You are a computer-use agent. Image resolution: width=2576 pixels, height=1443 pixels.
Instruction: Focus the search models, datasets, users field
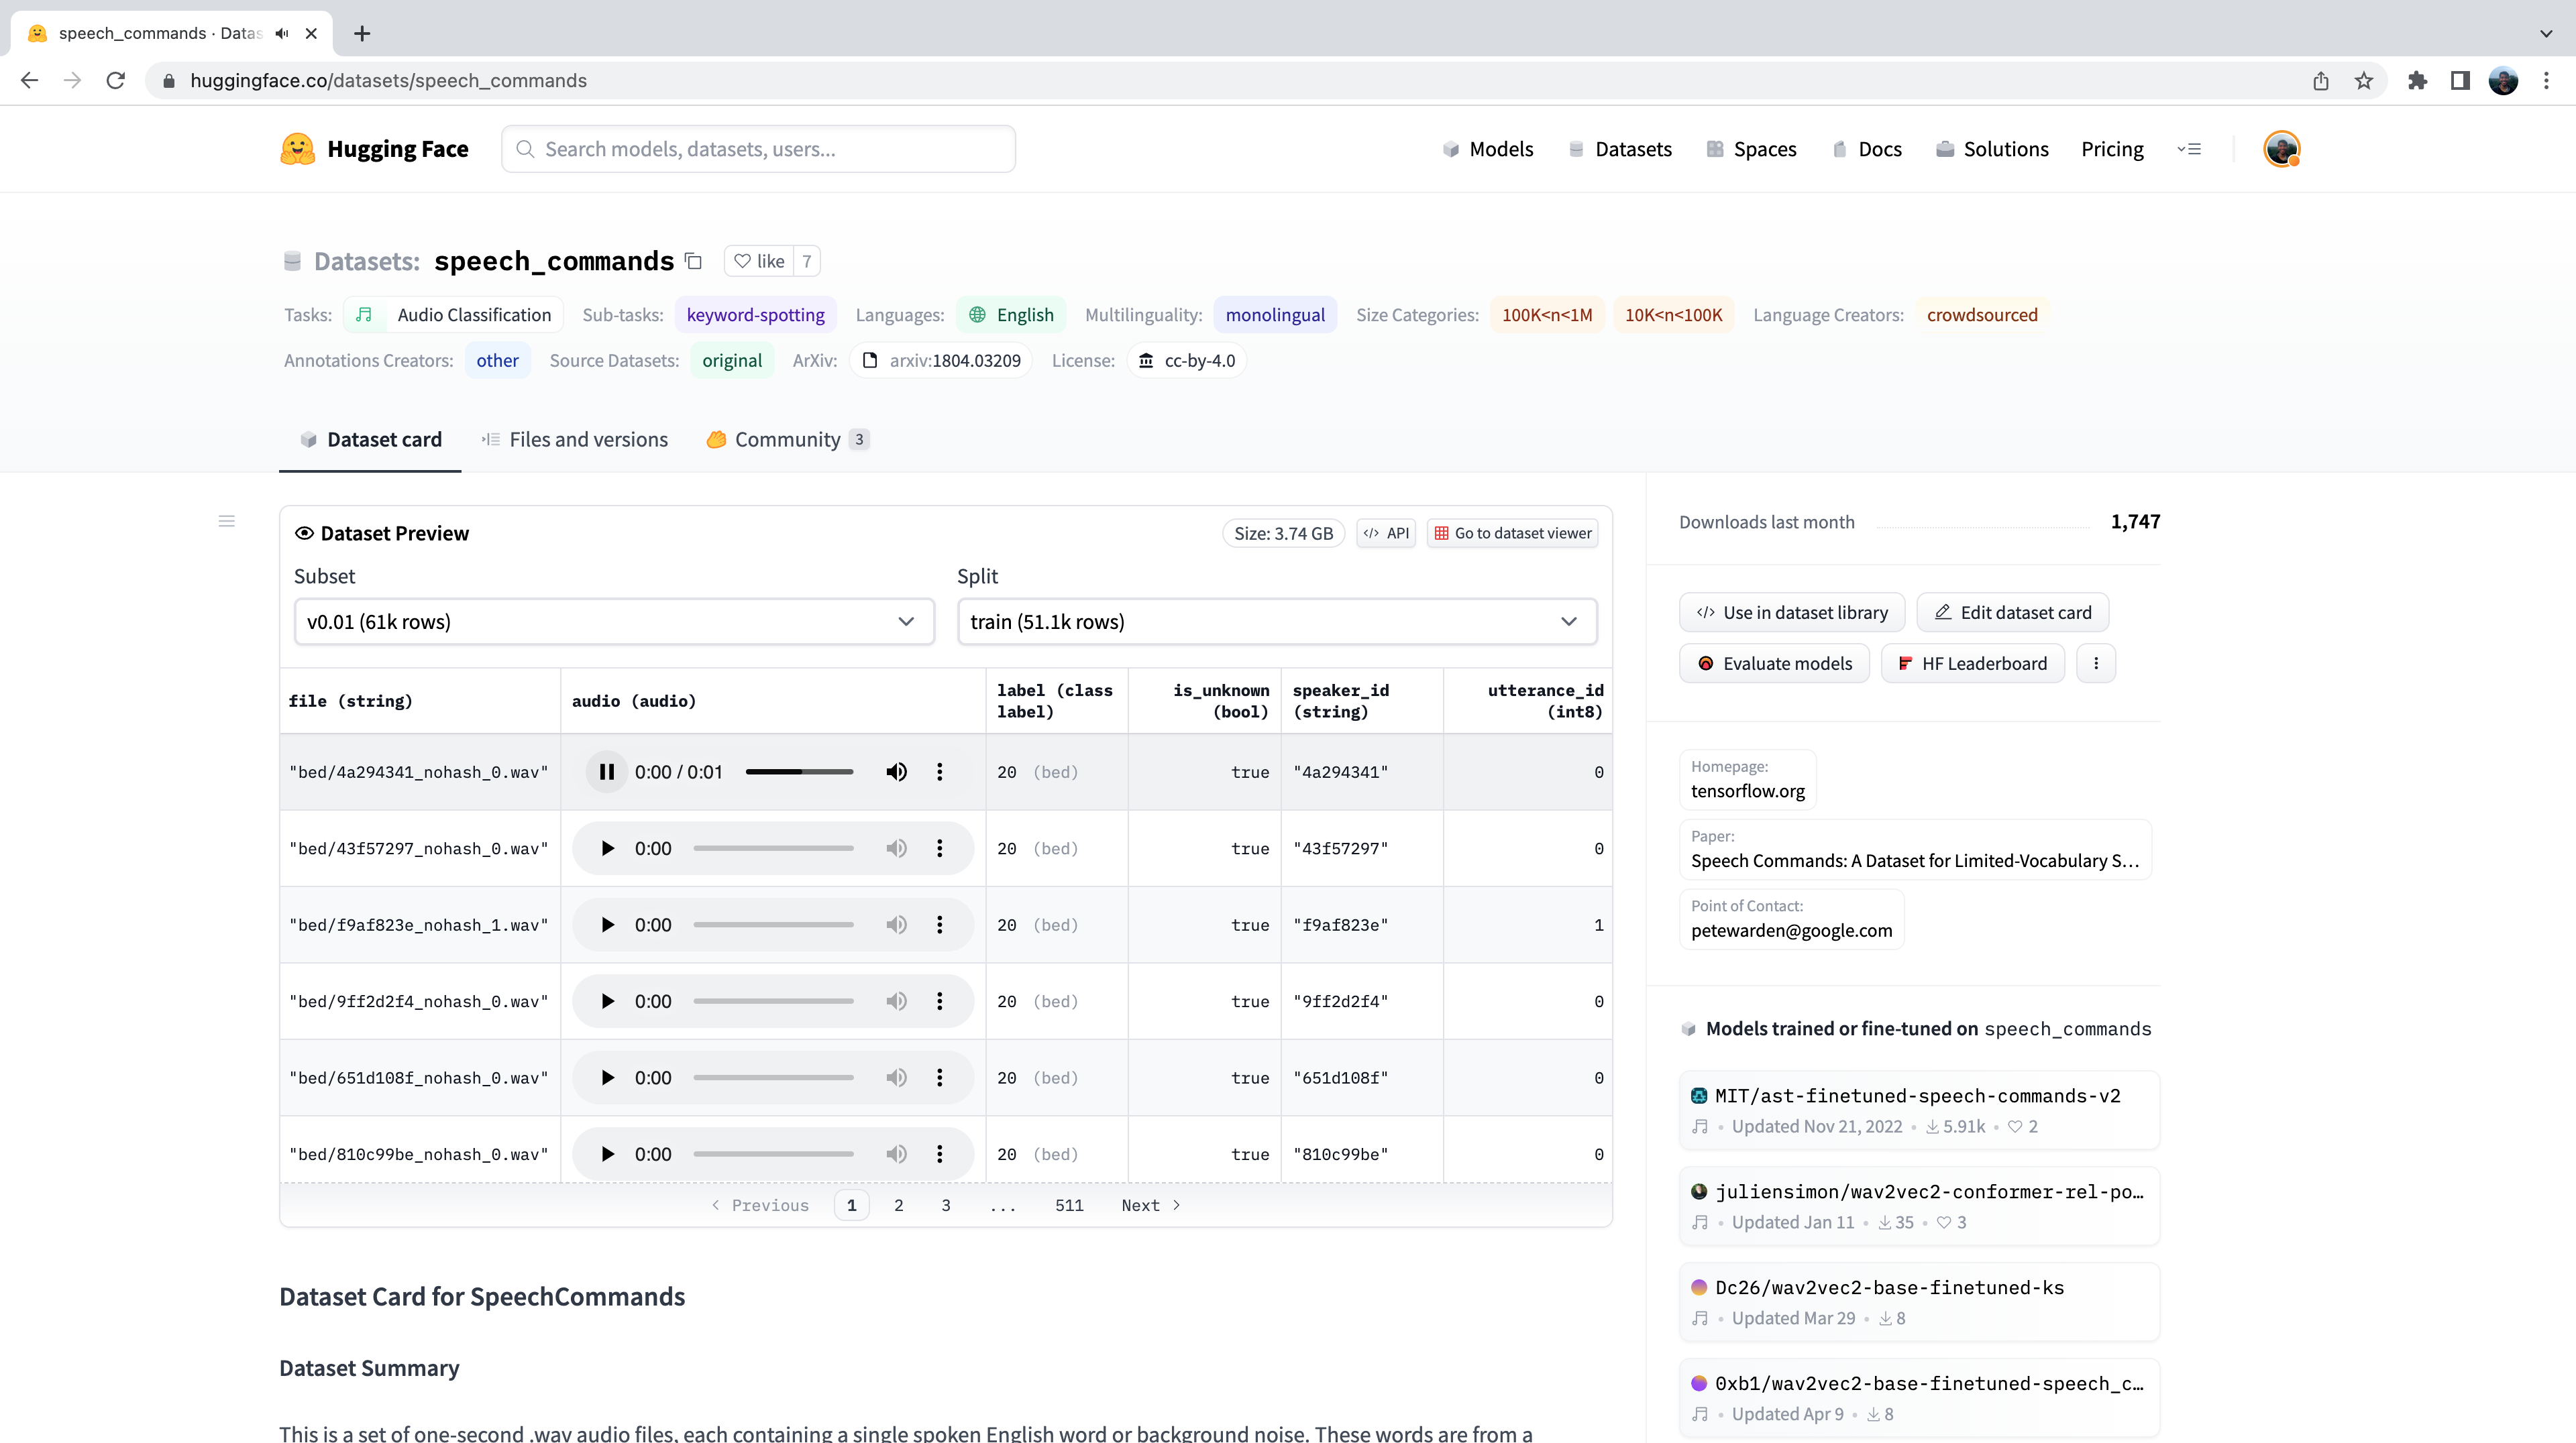[x=758, y=149]
